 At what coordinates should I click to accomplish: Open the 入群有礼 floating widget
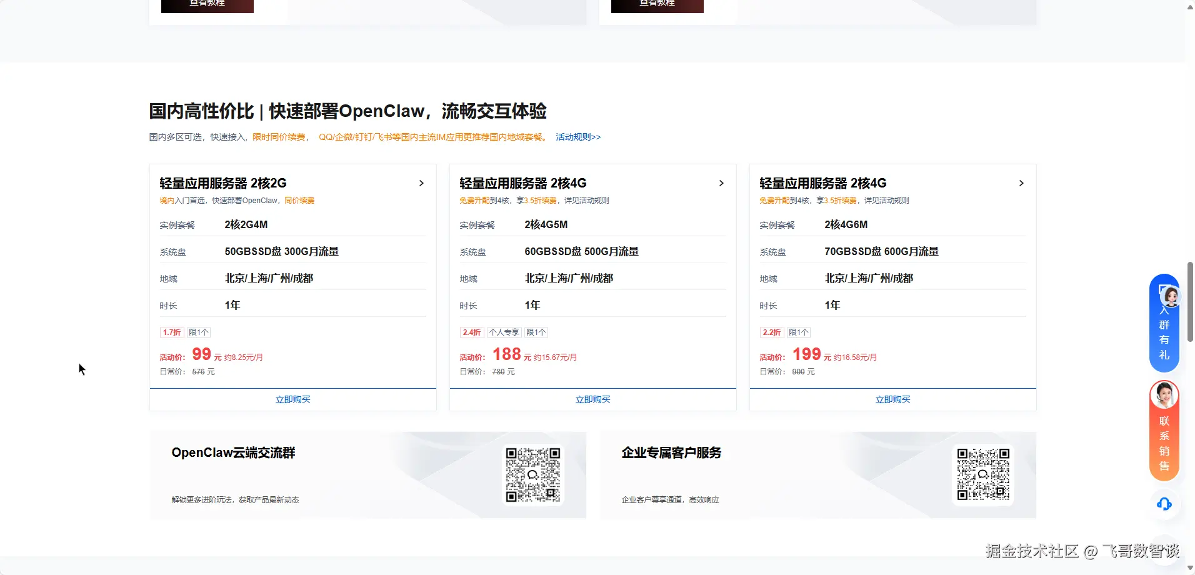click(1164, 323)
